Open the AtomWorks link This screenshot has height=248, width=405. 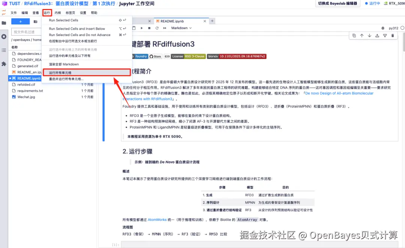(x=157, y=220)
